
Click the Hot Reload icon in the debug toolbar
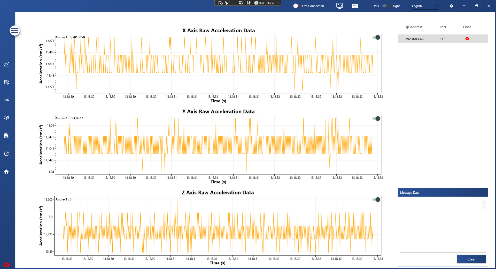coord(256,3)
